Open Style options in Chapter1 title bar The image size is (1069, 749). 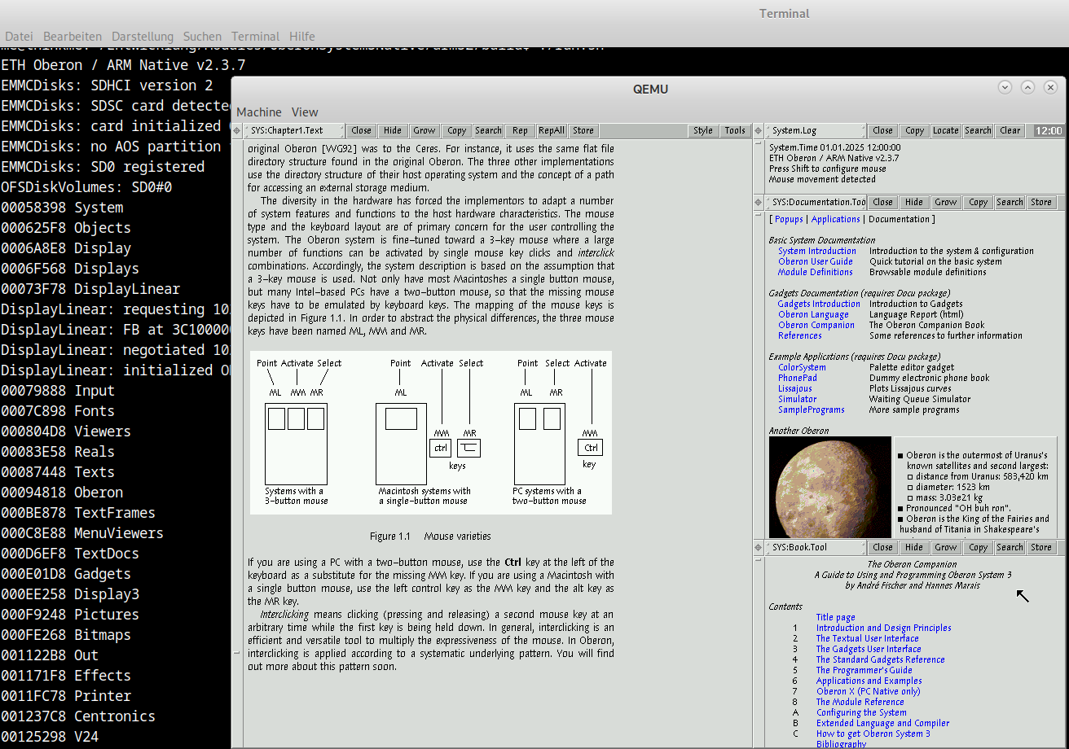pos(703,129)
